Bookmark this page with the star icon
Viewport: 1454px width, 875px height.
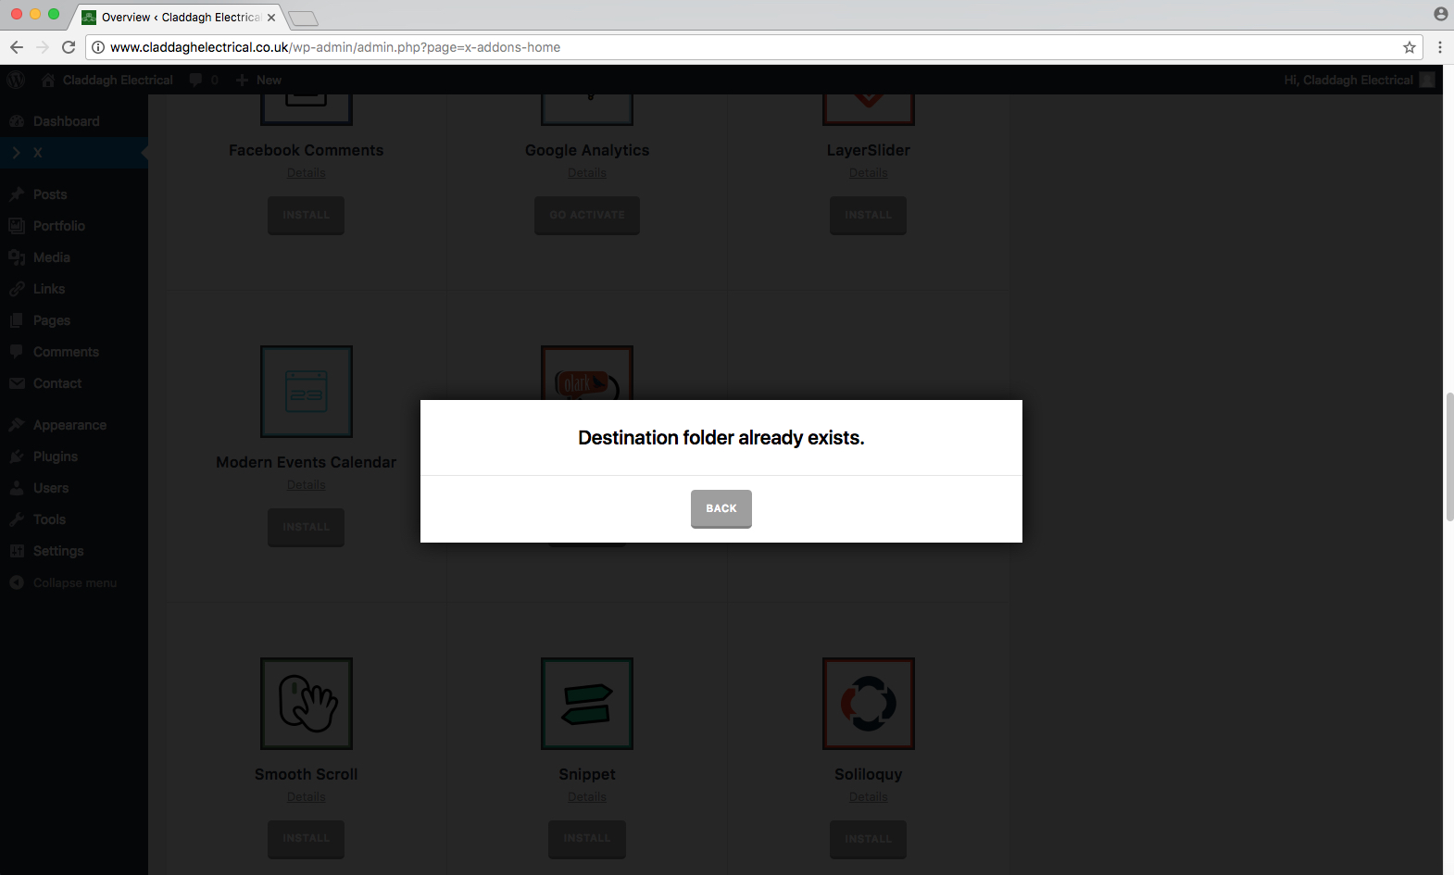1409,47
